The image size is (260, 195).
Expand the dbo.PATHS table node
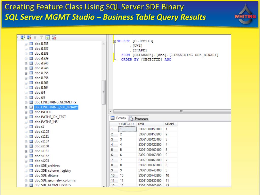(26, 112)
